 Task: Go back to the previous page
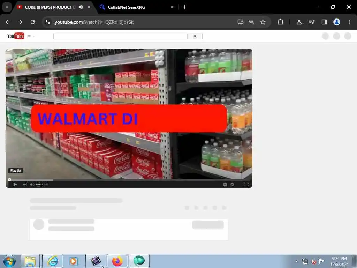pos(8,22)
